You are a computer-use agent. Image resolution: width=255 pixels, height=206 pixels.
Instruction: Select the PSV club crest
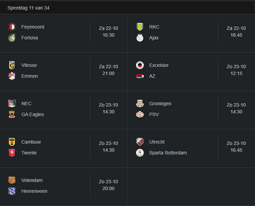(x=140, y=114)
